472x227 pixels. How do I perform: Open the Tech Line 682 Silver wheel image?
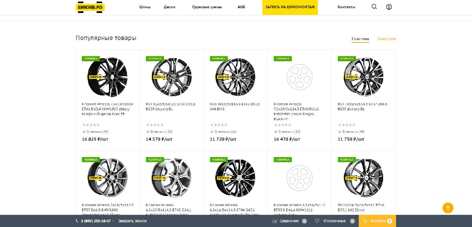click(363, 178)
